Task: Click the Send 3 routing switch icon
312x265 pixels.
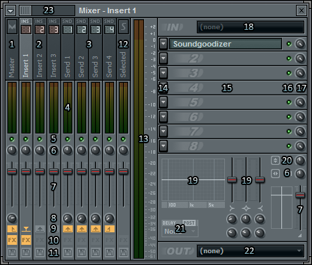Action: [x=95, y=229]
